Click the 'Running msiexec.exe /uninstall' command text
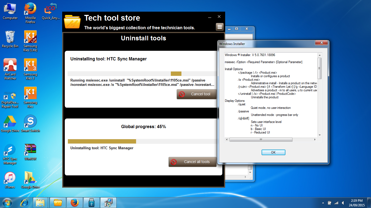The image size is (371, 208). tap(142, 83)
